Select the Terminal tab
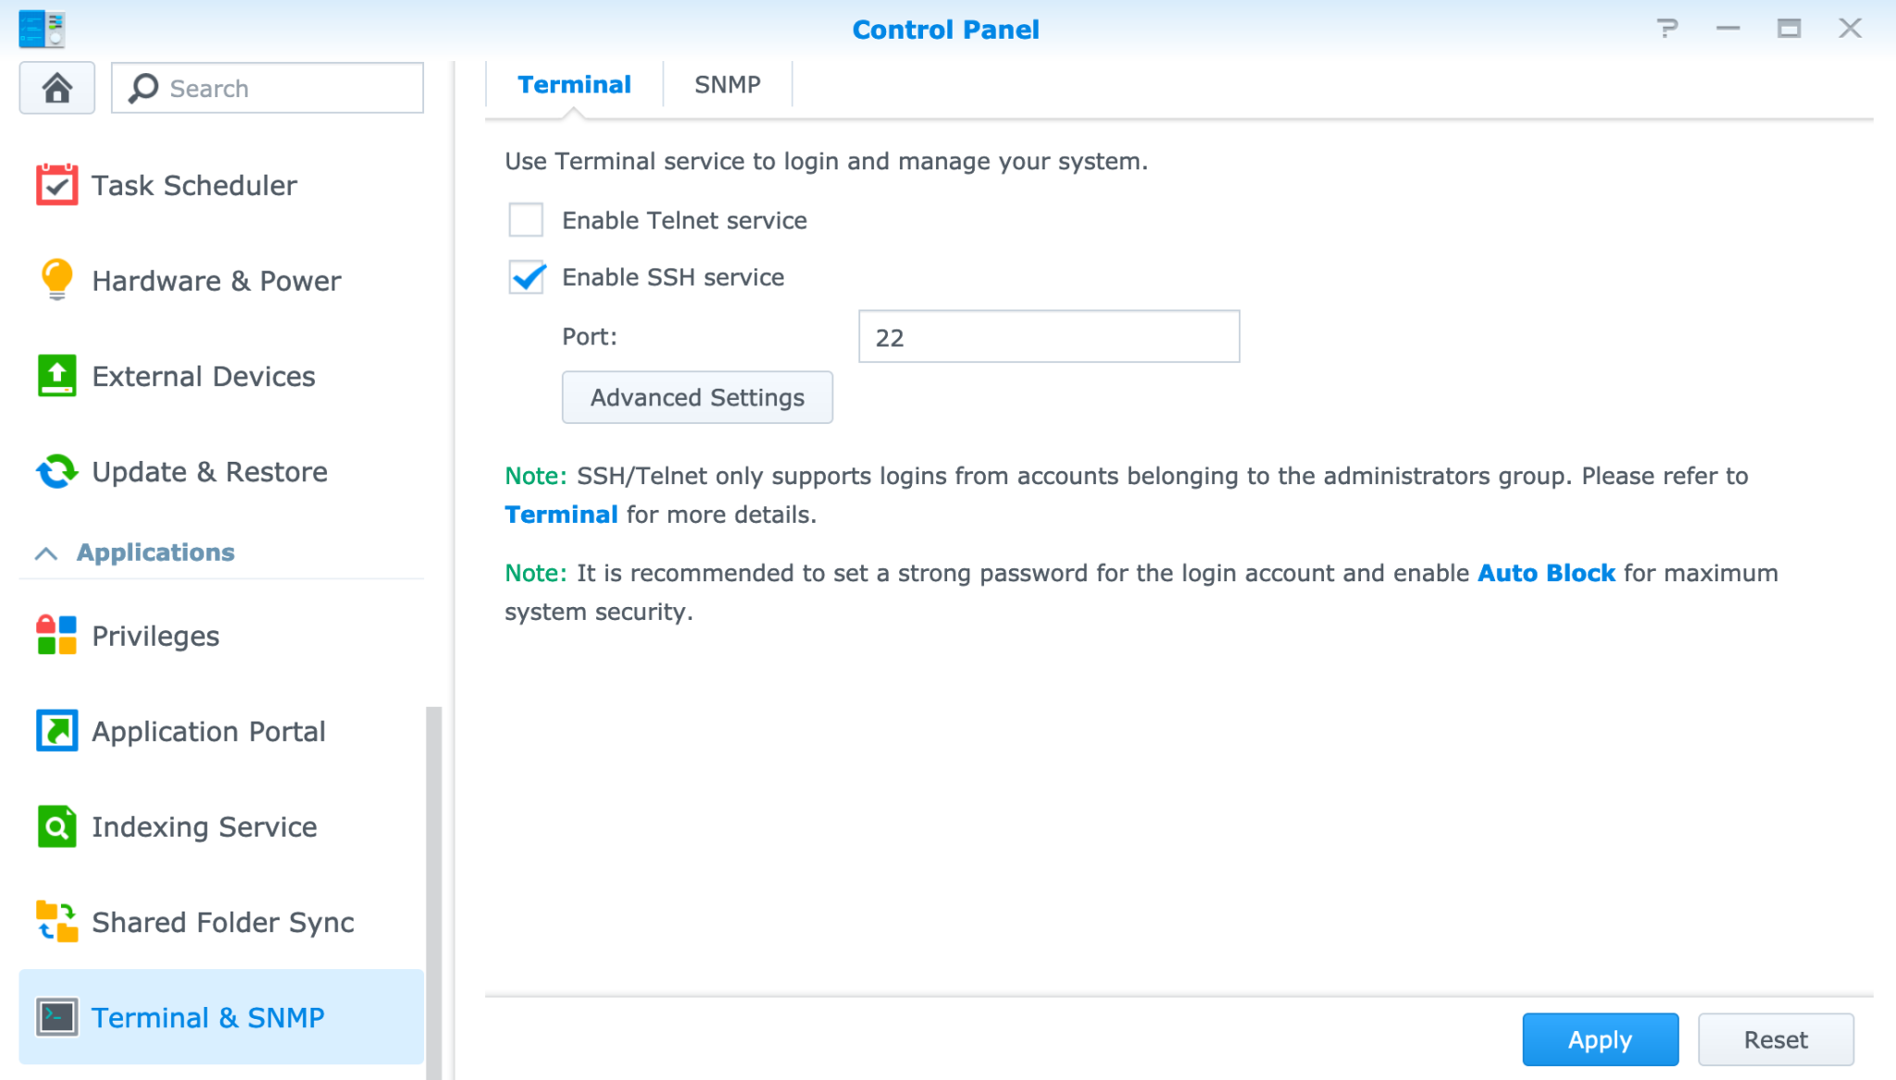Viewport: 1896px width, 1080px height. [574, 84]
